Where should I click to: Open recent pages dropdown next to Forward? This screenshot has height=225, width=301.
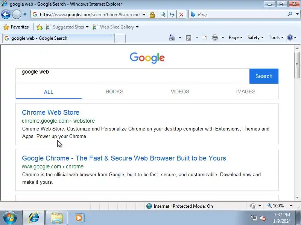coord(25,15)
